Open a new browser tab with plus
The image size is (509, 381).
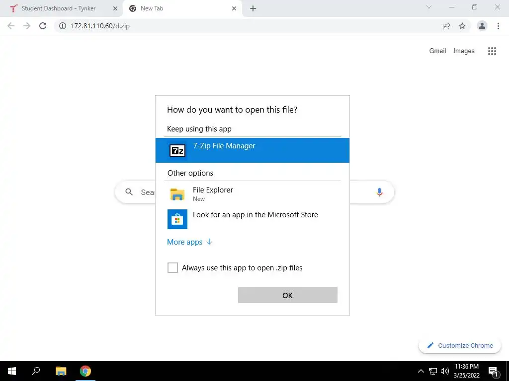click(253, 9)
